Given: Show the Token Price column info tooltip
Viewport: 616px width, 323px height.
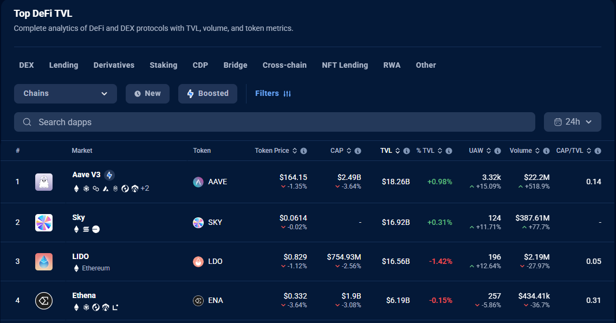Looking at the screenshot, I should pos(304,151).
